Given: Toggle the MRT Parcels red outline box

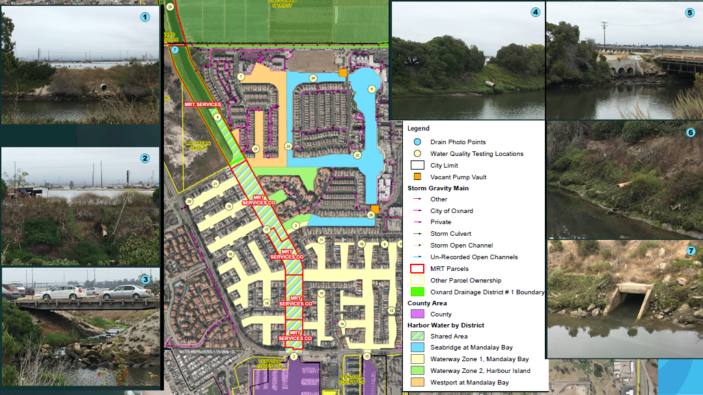Looking at the screenshot, I should click(417, 268).
